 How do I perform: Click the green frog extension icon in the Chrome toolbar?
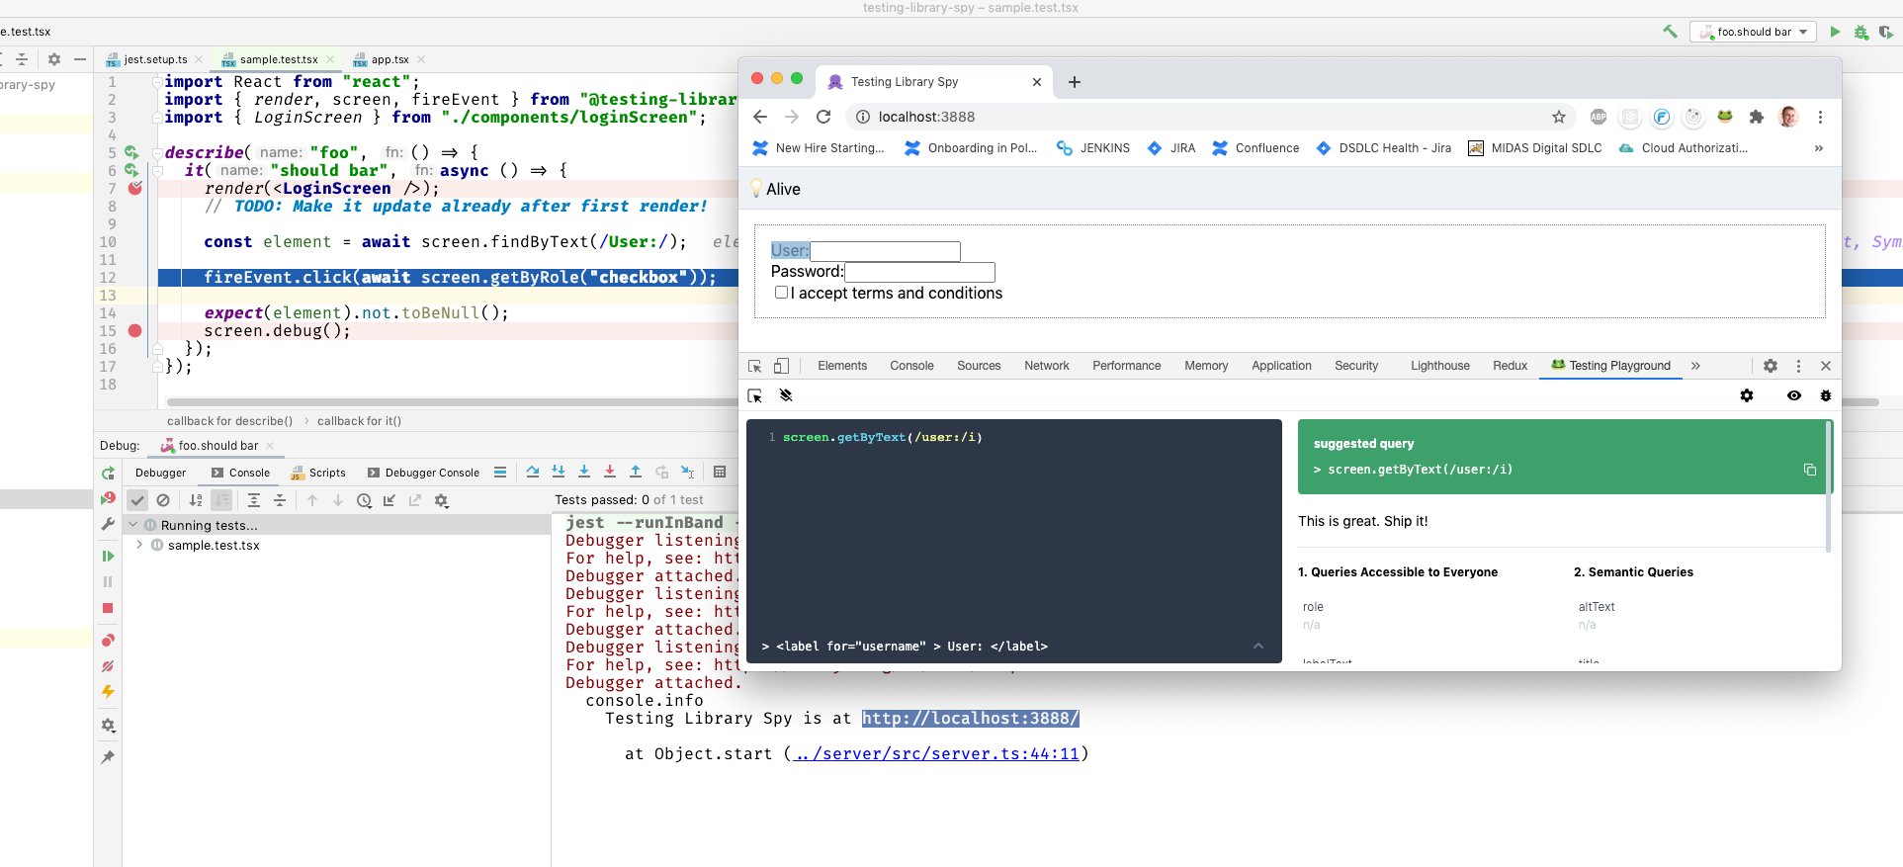point(1725,117)
